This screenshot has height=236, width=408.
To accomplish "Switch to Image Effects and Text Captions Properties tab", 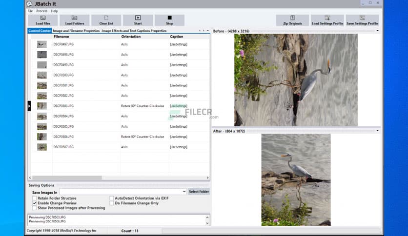I will [x=134, y=31].
